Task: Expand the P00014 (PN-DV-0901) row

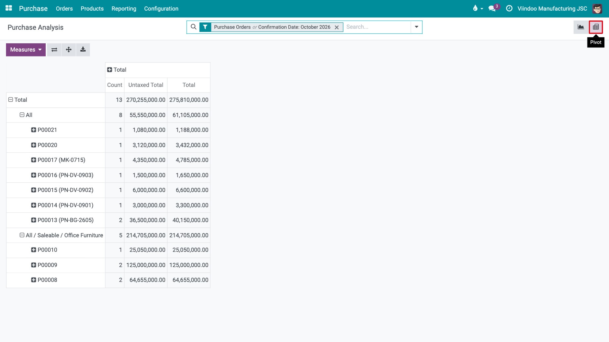Action: click(x=33, y=205)
